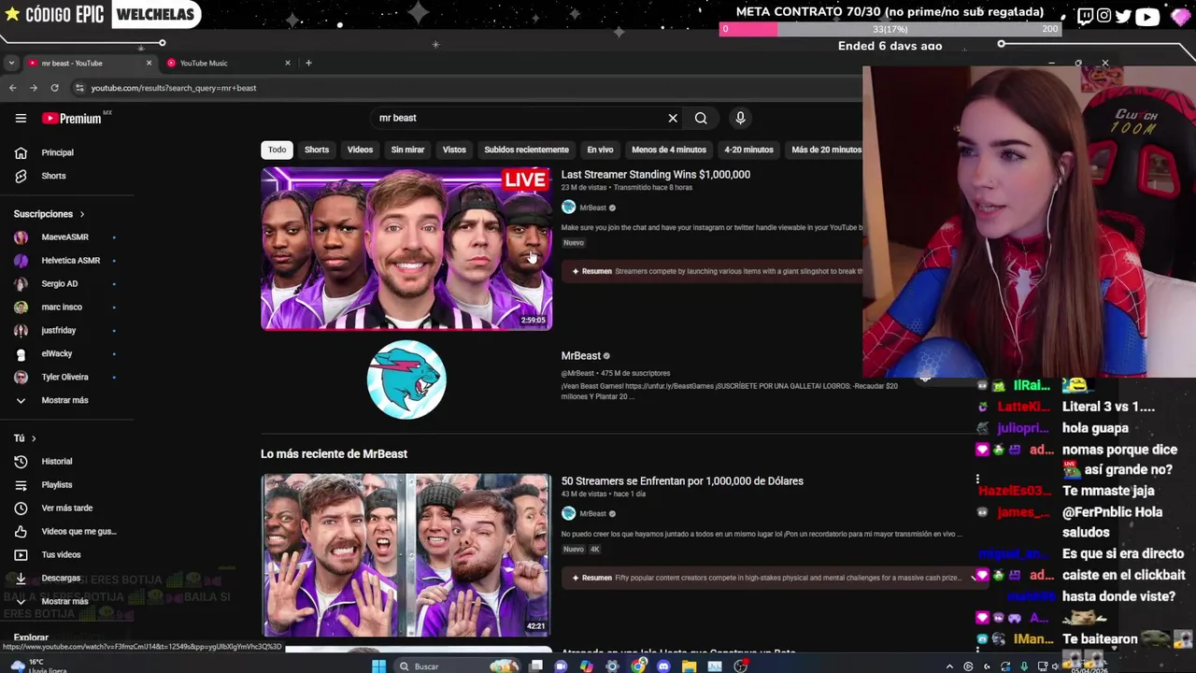Select the Vistos filter chip
The image size is (1196, 673).
[x=454, y=150]
